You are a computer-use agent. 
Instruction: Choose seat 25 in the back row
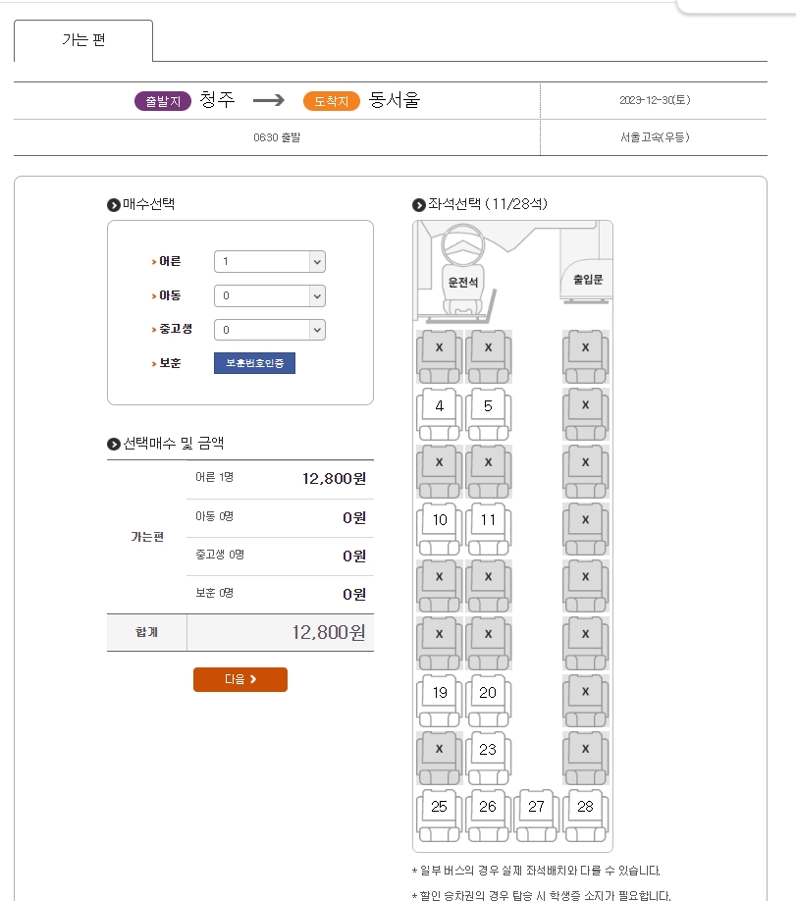pos(438,812)
